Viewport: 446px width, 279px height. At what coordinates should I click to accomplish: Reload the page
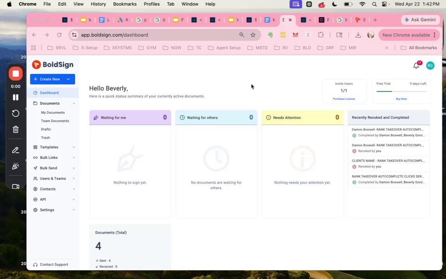[59, 35]
